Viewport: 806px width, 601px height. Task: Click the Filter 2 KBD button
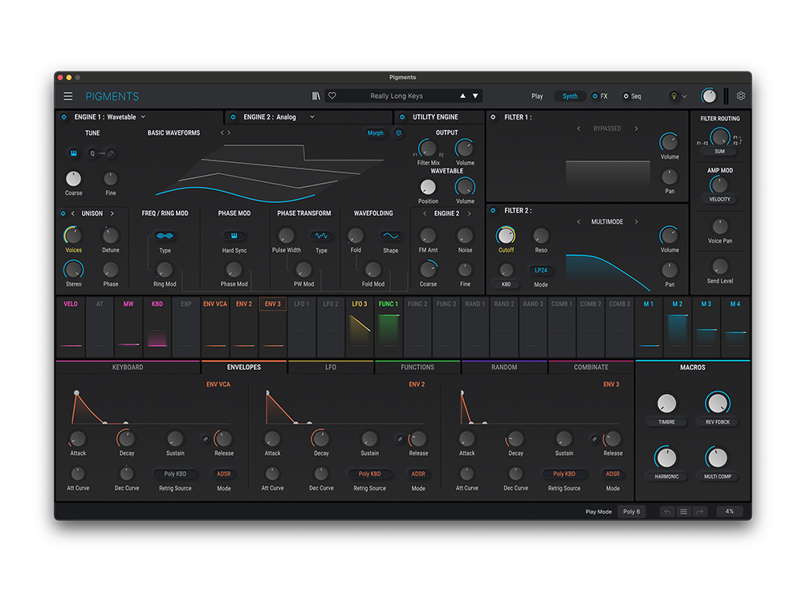[x=507, y=284]
